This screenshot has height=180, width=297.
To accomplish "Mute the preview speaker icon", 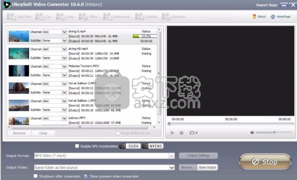I will pyautogui.click(x=252, y=133).
